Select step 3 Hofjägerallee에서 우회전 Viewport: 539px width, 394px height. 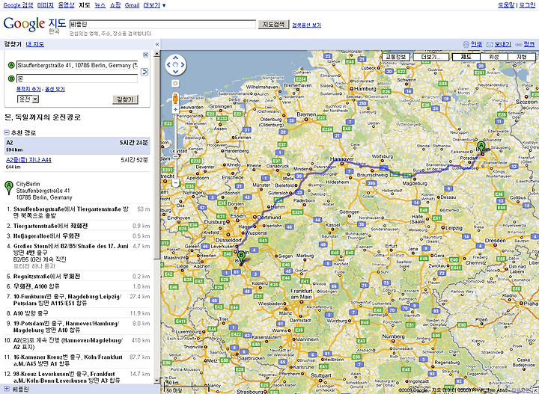[x=77, y=236]
